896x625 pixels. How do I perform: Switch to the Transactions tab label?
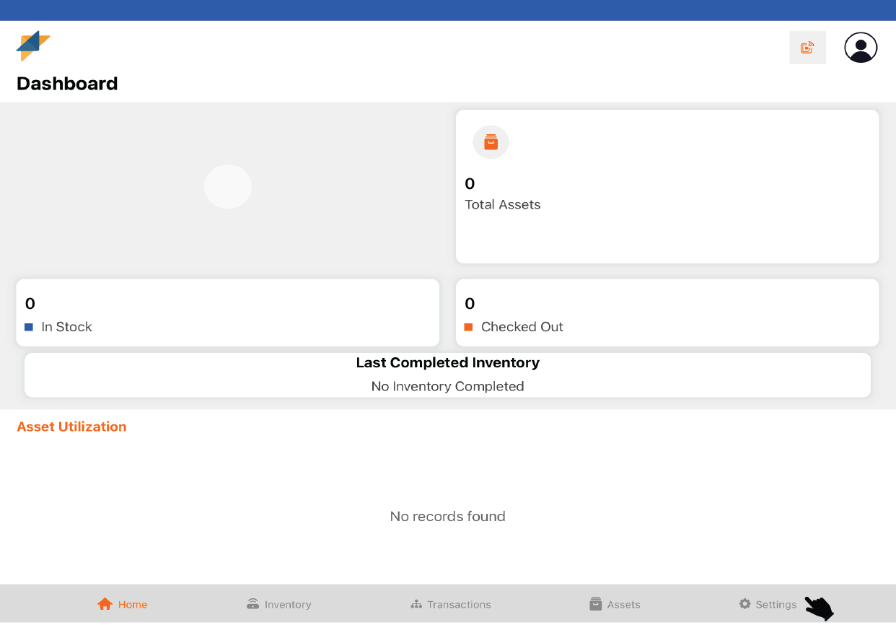459,605
